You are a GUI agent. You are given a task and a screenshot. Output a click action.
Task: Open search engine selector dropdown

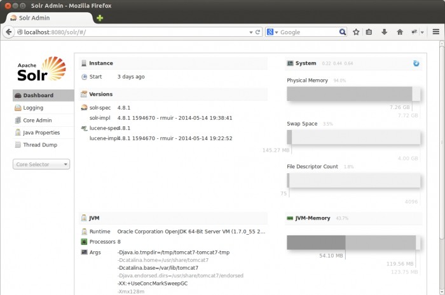(x=272, y=32)
